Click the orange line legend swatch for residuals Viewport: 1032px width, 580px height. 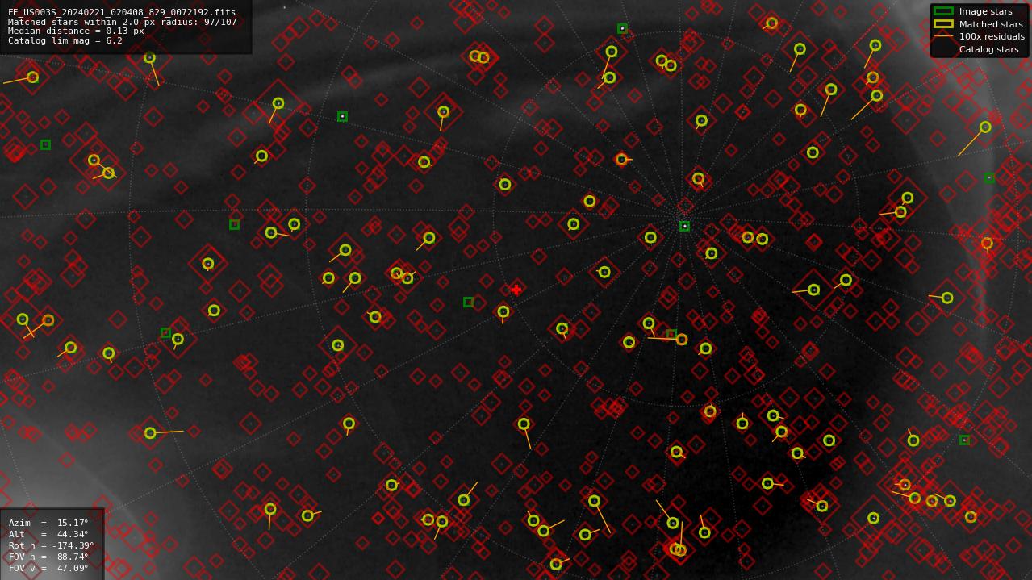coord(943,36)
